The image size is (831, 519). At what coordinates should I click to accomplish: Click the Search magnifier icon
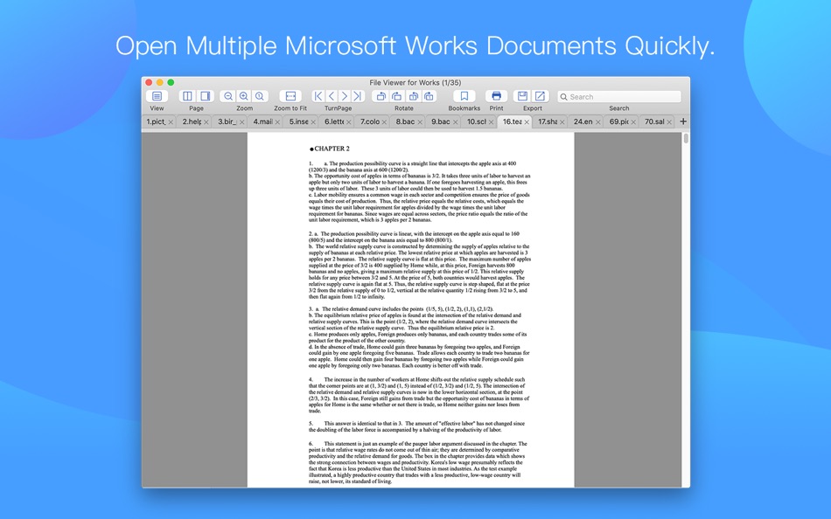[564, 97]
